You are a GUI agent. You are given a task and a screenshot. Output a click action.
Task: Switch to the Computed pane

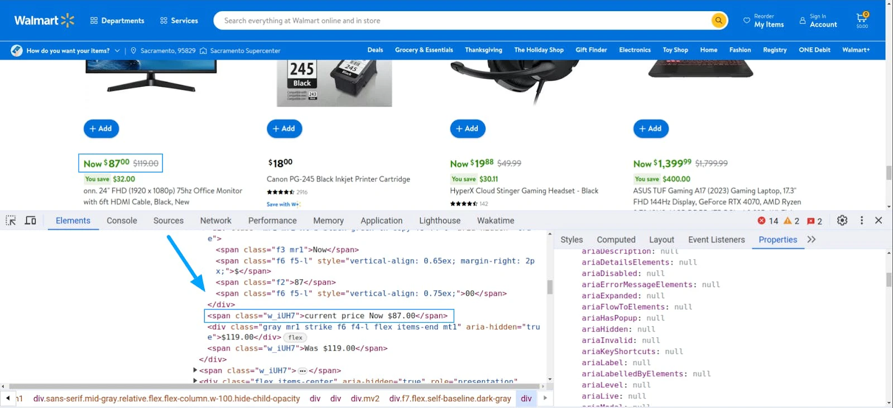tap(616, 240)
